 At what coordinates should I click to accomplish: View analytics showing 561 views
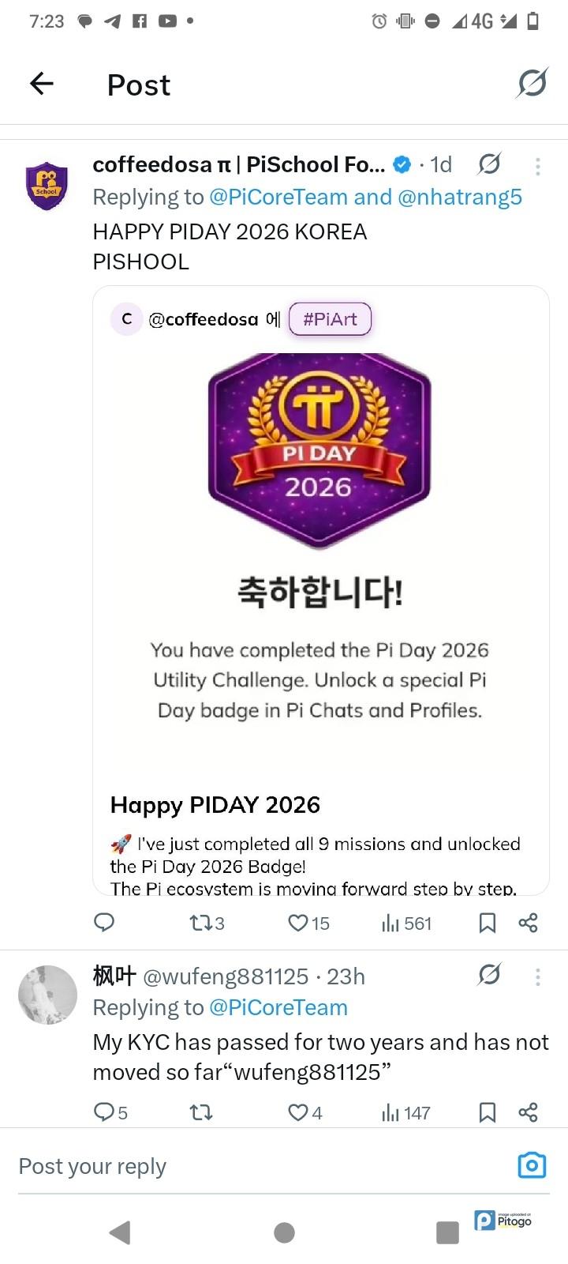(x=406, y=923)
